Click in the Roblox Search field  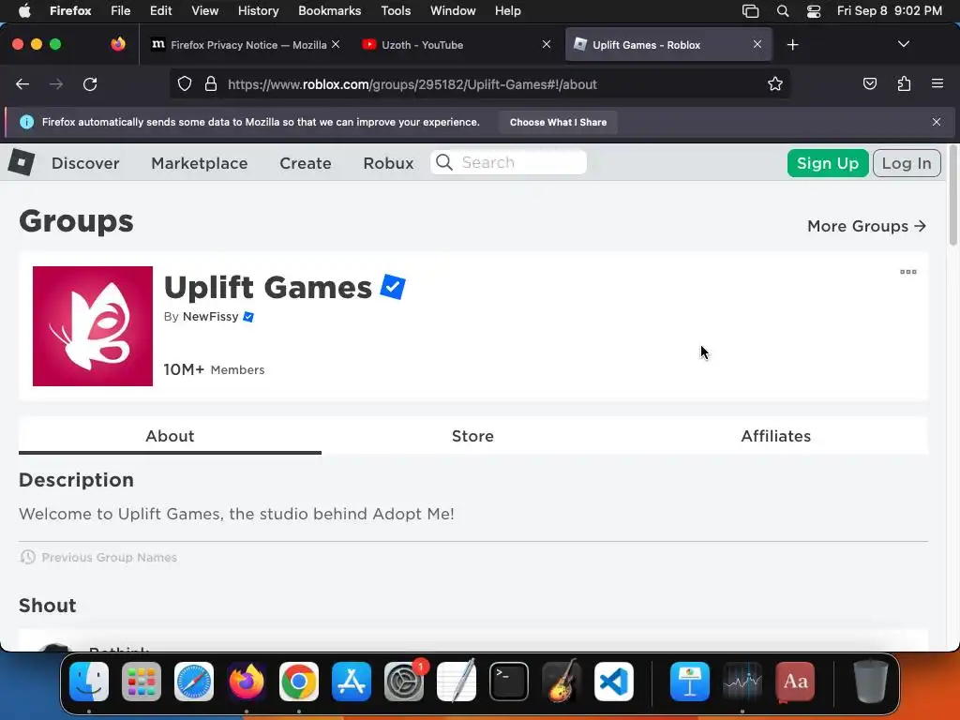(509, 162)
